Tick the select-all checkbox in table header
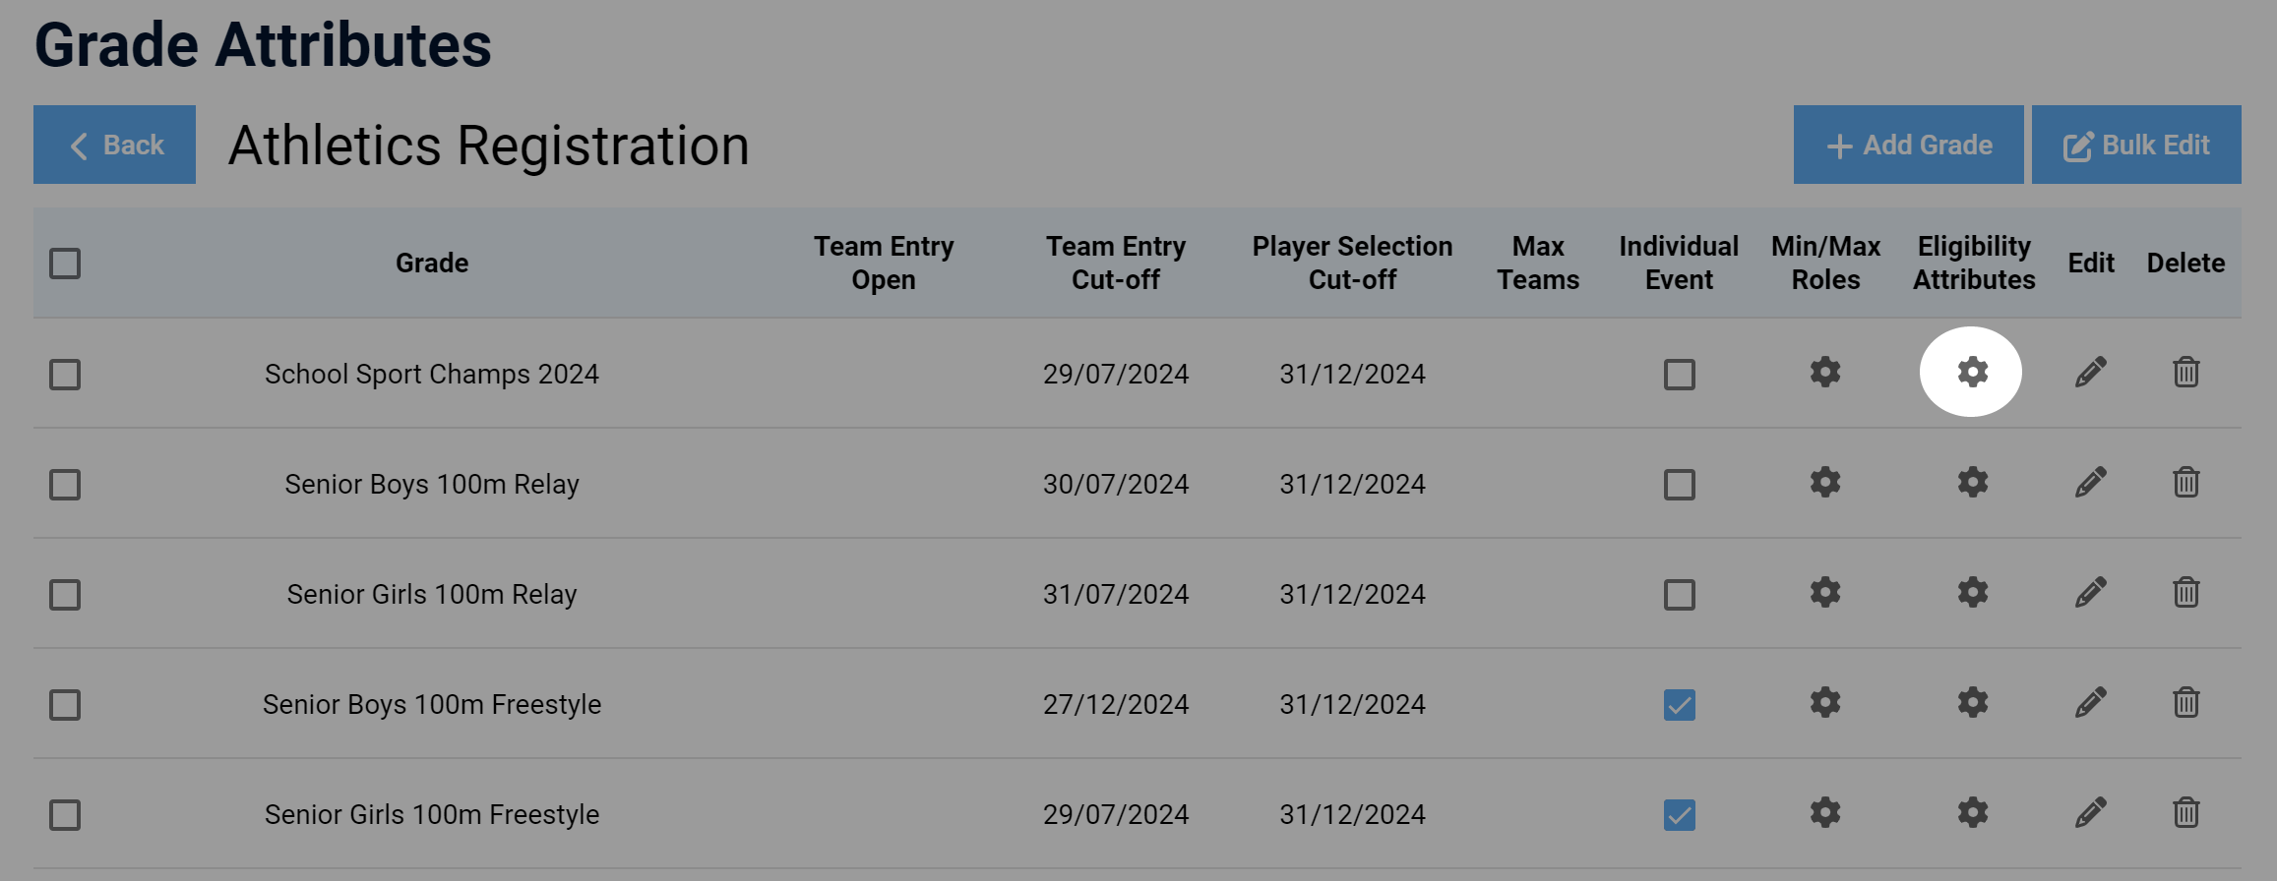 pos(65,264)
